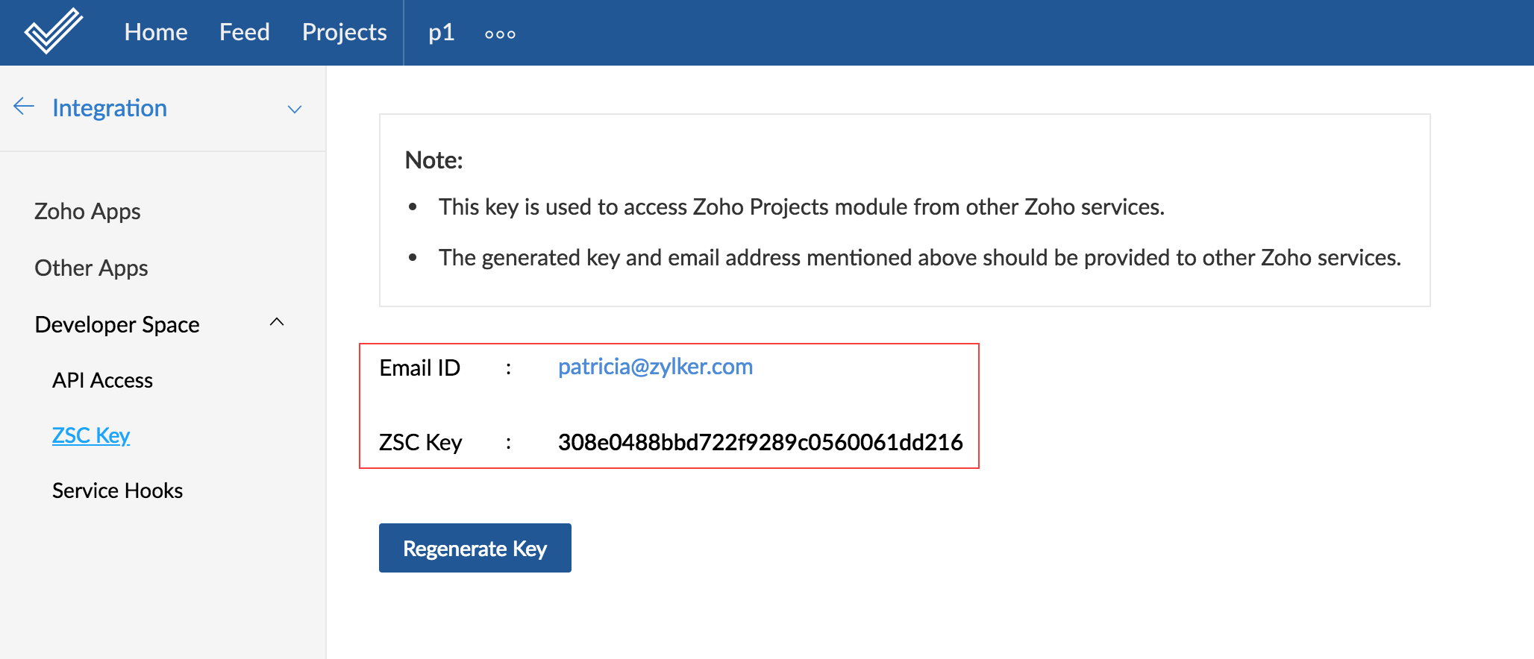Select Other Apps in the sidebar
Image resolution: width=1534 pixels, height=659 pixels.
91,268
